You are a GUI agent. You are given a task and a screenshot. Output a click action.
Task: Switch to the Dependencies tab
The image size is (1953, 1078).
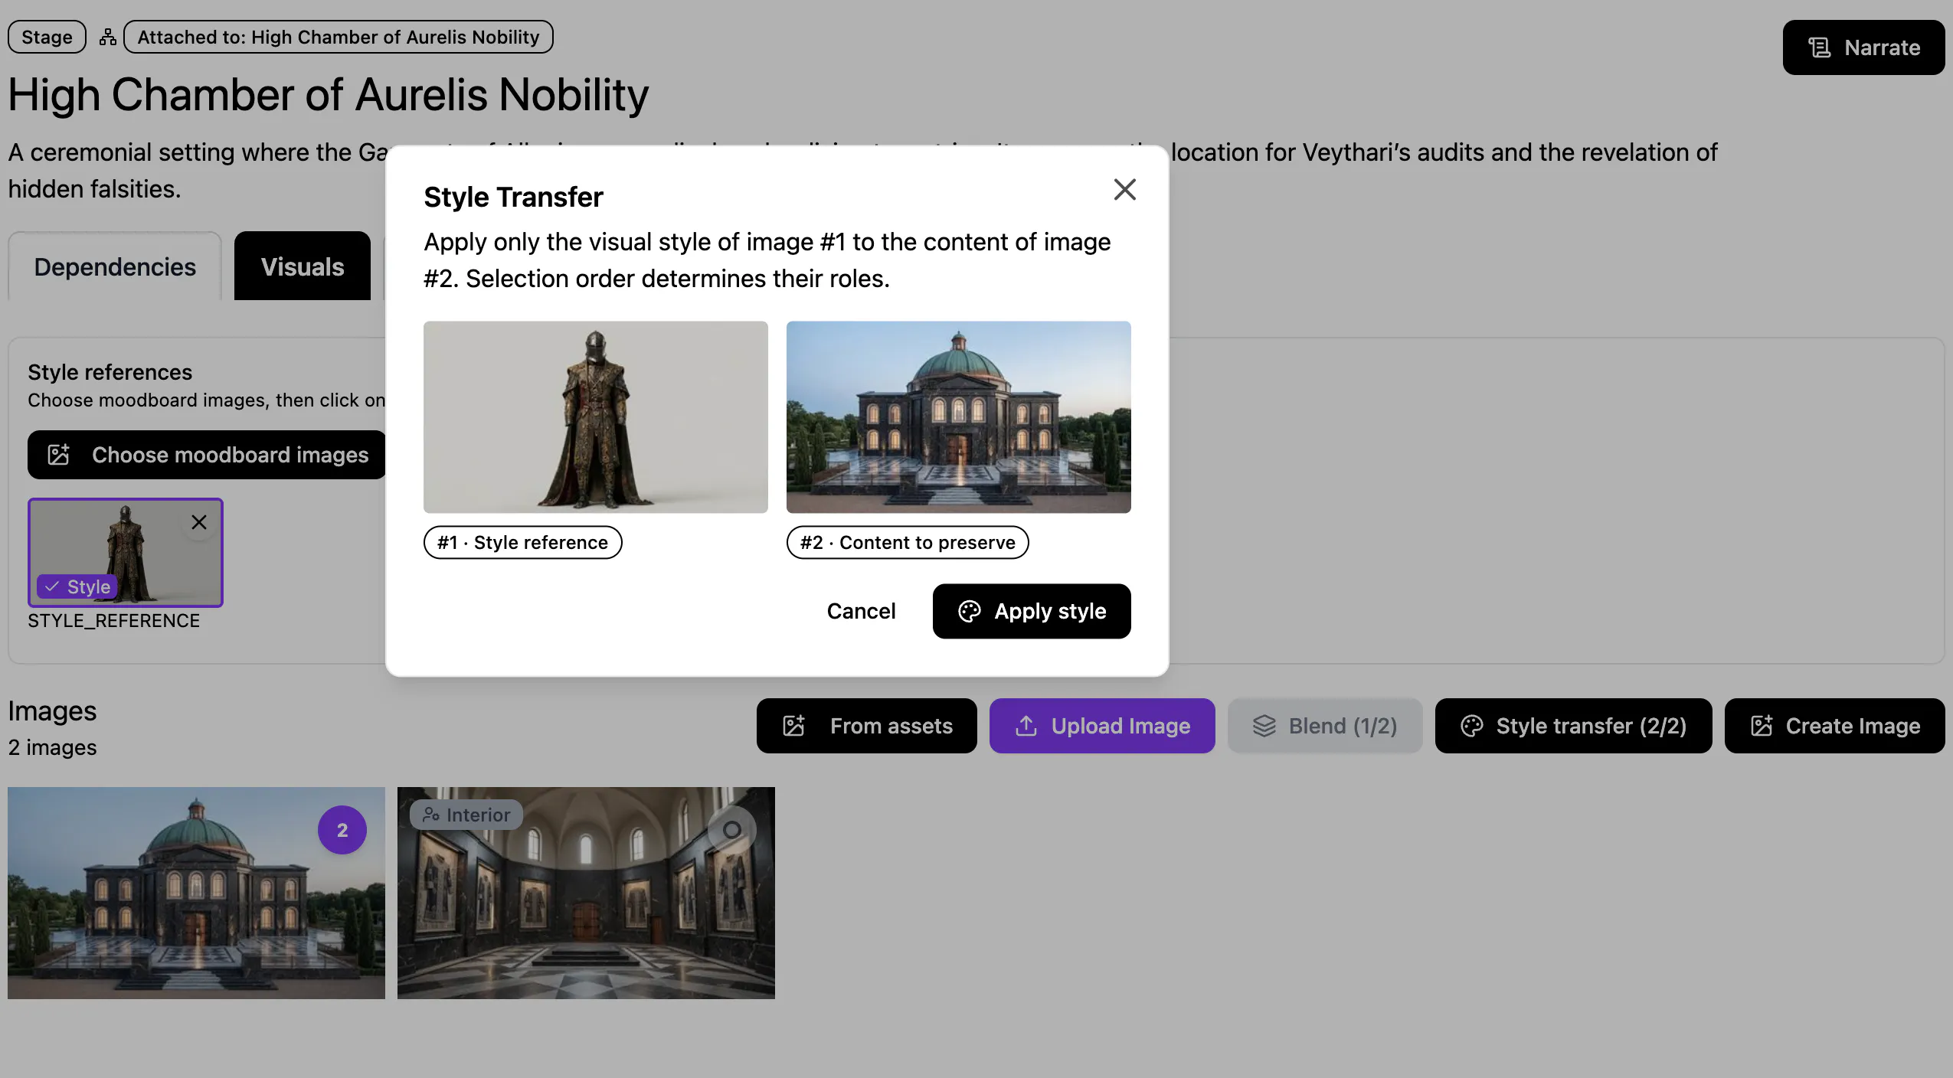click(x=115, y=266)
